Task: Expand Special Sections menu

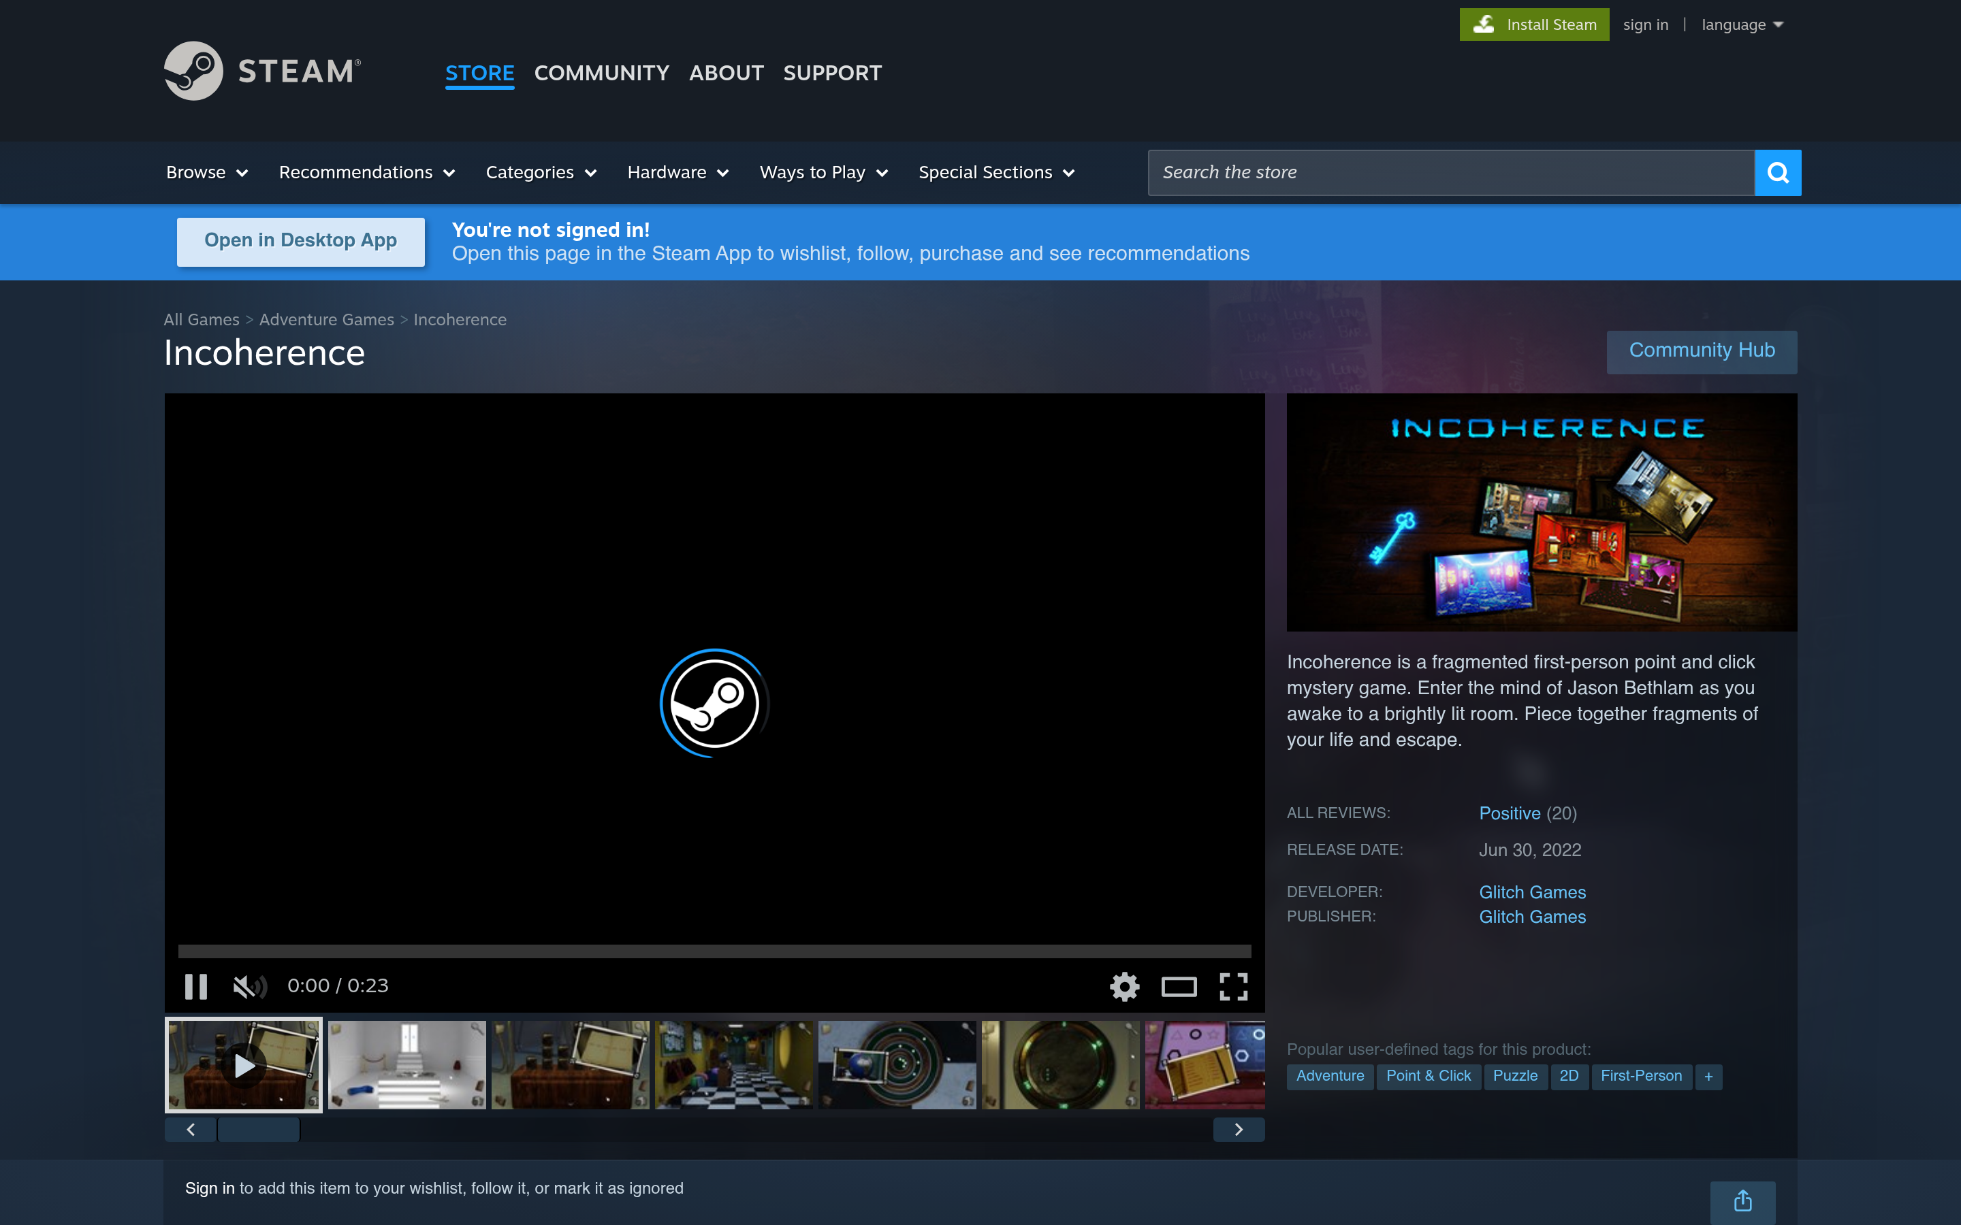Action: (997, 173)
